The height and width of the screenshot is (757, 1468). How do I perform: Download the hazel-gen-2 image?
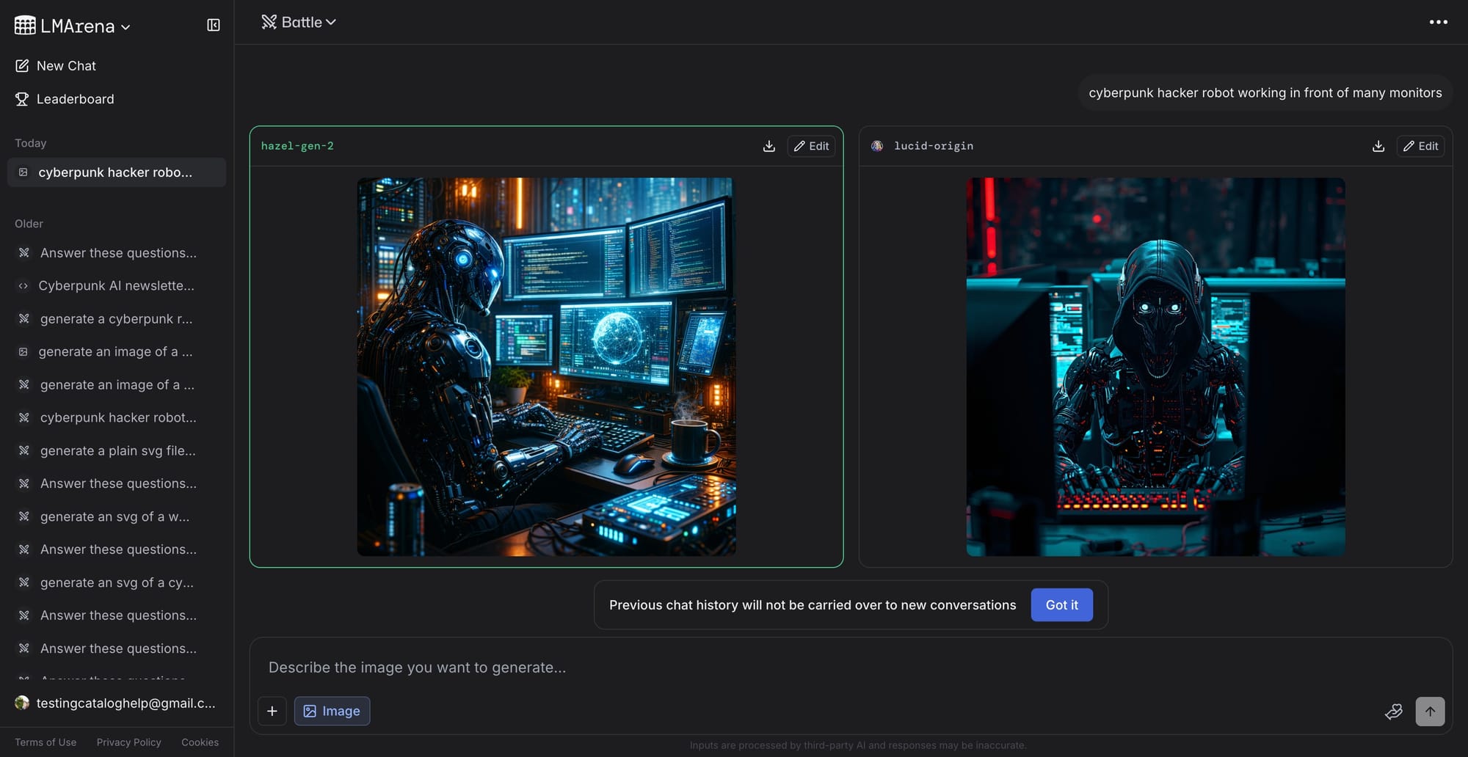768,146
